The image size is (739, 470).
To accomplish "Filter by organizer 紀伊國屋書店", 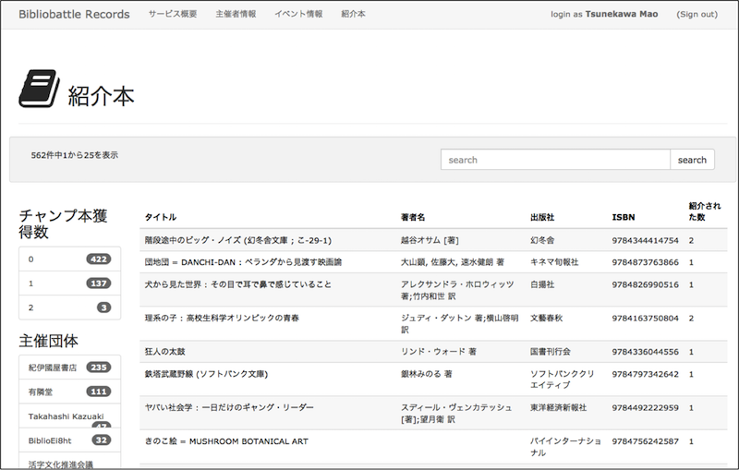I will 70,368.
